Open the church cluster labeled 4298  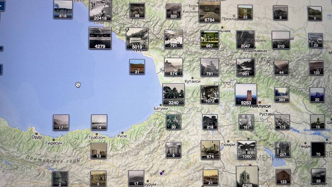point(247,176)
